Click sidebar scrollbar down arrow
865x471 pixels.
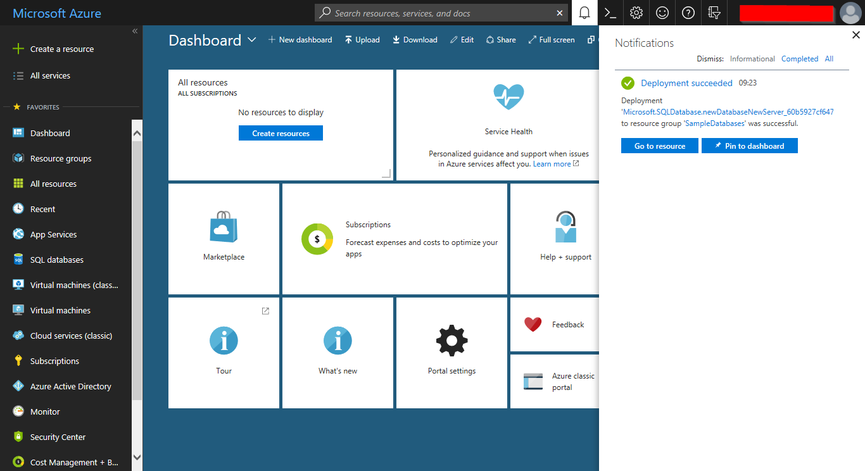click(137, 457)
